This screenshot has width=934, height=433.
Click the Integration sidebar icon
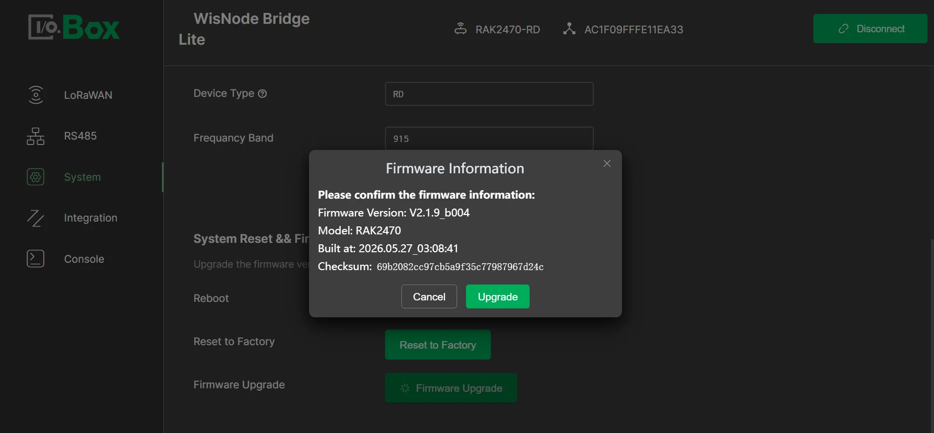click(35, 218)
